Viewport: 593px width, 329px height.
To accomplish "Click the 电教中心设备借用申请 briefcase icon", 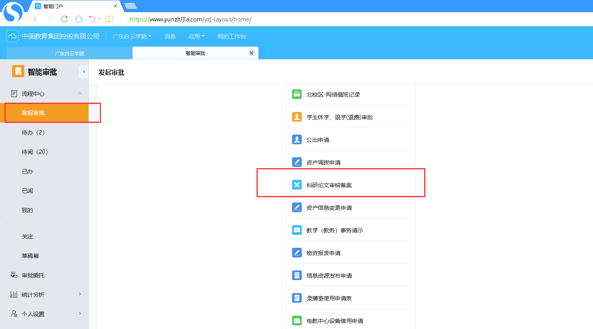I will [297, 321].
